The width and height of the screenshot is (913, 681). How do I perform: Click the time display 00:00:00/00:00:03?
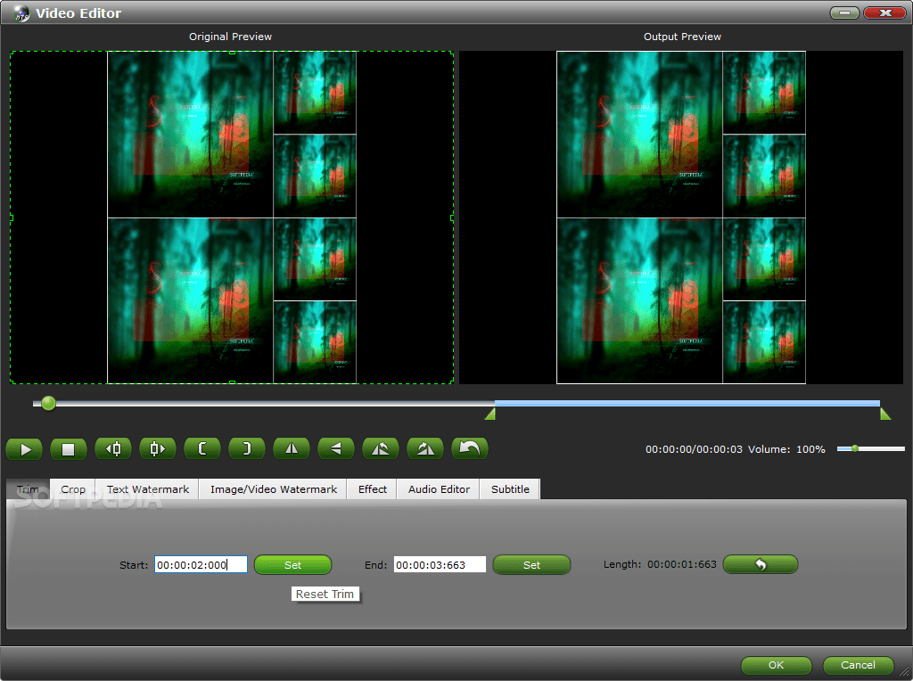pos(694,449)
